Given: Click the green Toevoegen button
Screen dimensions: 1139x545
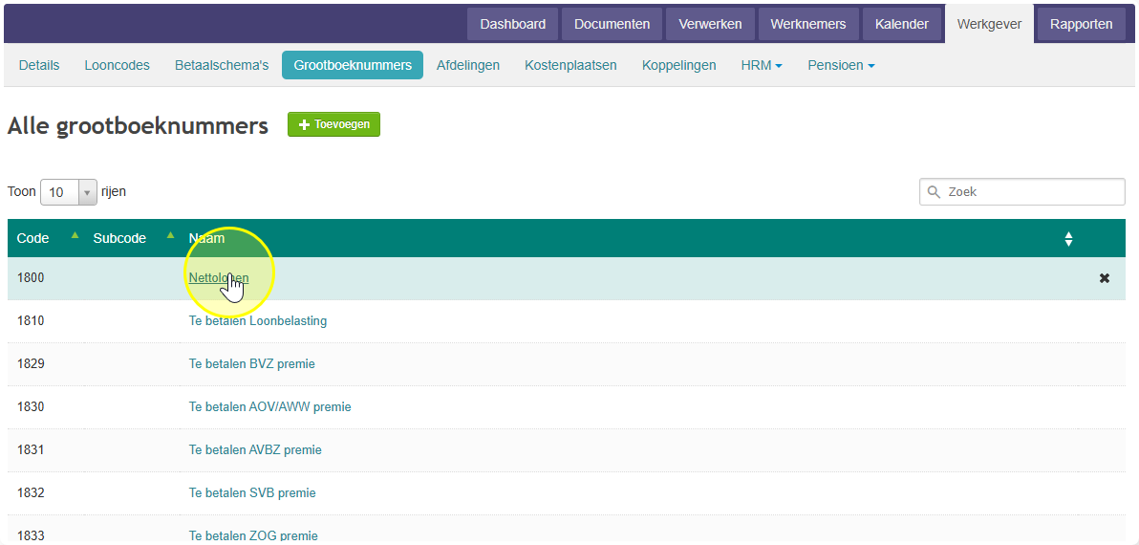Looking at the screenshot, I should [x=333, y=124].
